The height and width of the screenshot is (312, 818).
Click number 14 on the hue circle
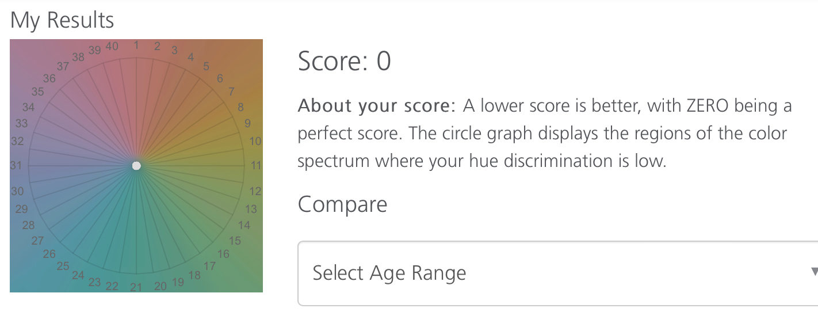tap(244, 225)
